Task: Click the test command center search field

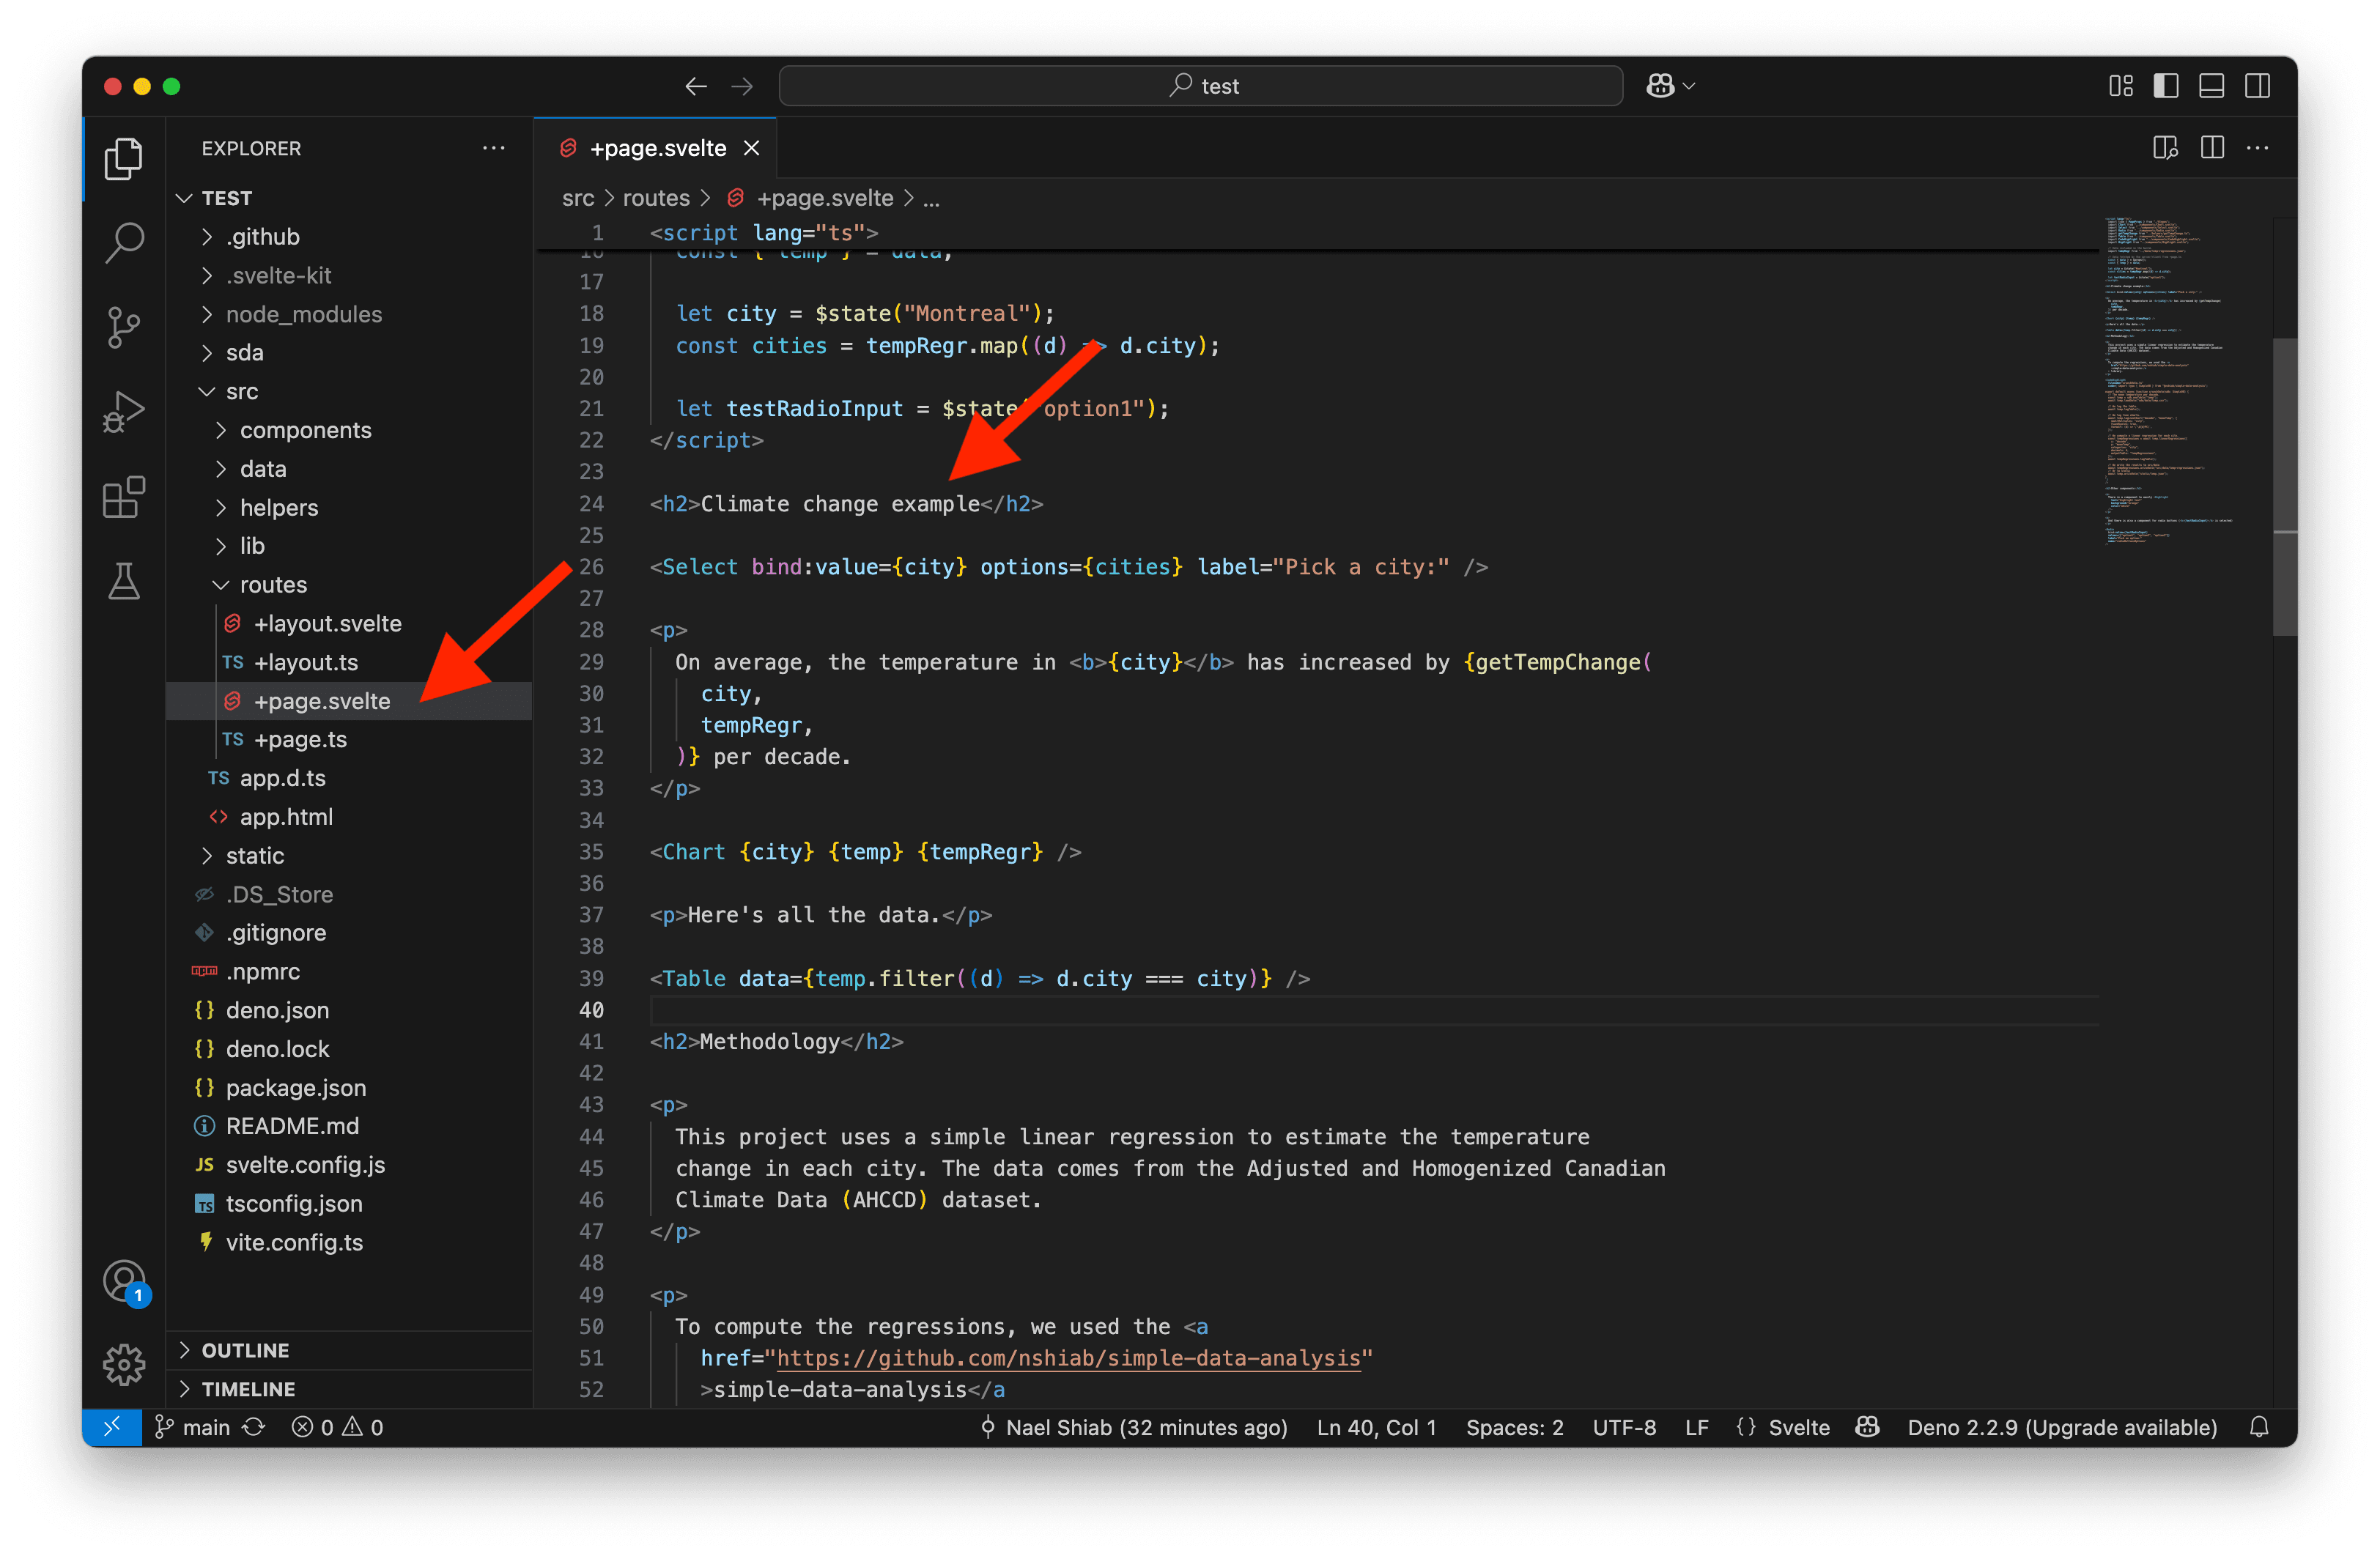Action: coord(1200,86)
